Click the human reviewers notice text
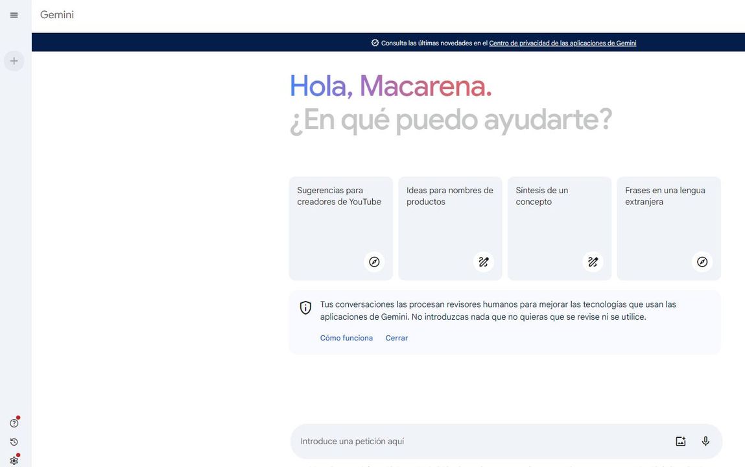 (498, 310)
